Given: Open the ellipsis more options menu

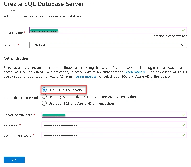Looking at the screenshot, I should (92, 4).
